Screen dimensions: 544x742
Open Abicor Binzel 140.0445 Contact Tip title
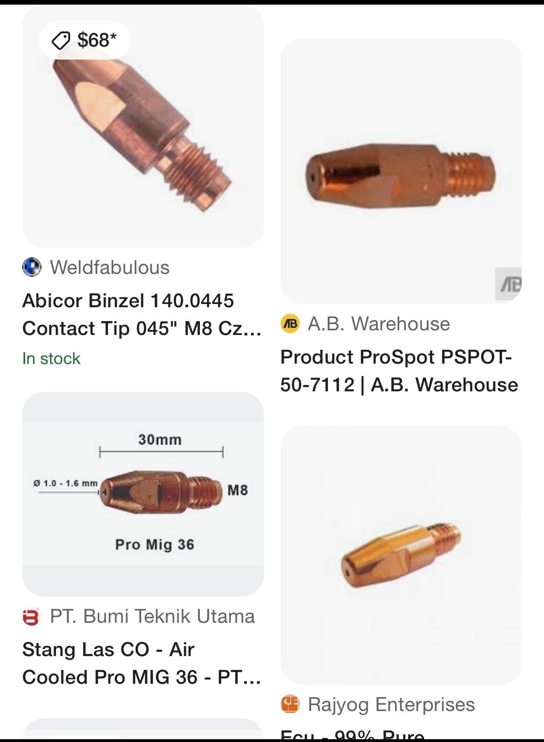click(x=142, y=315)
